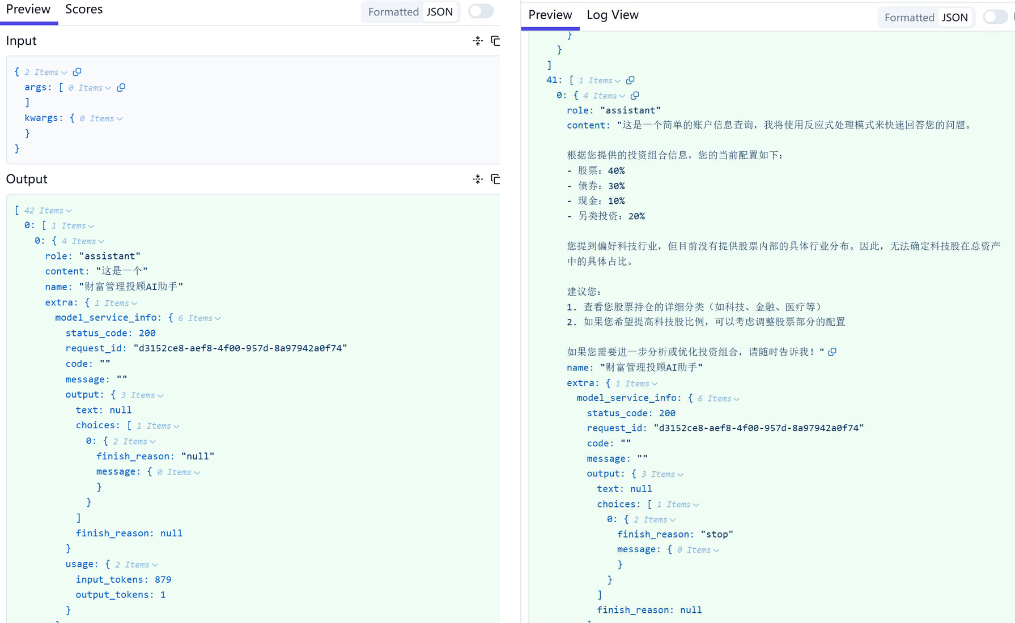This screenshot has width=1015, height=623.
Task: Click the "另类投资: 20%" line
Action: point(606,216)
